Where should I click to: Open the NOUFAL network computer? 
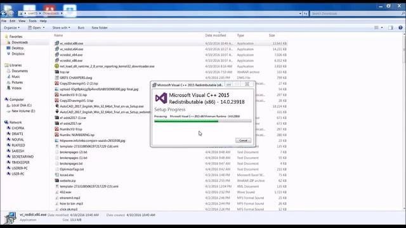(x=18, y=139)
